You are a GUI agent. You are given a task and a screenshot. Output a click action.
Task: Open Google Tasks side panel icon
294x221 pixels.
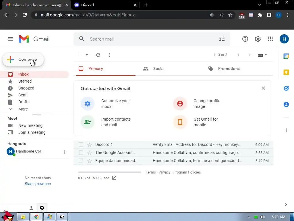(286, 88)
